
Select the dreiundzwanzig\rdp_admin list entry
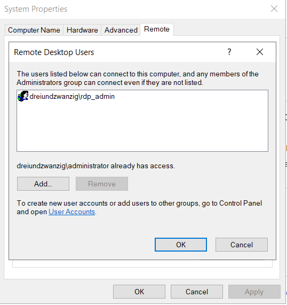[66, 96]
